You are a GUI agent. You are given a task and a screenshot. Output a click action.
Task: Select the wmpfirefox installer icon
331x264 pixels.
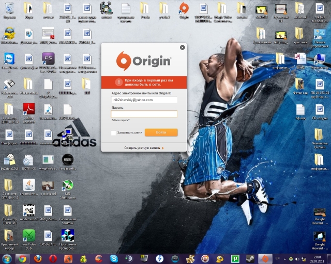(48, 162)
